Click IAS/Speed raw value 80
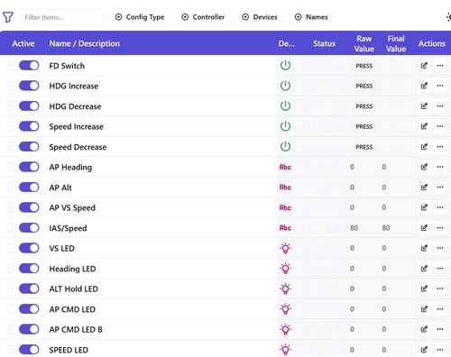451x357 pixels. (354, 228)
